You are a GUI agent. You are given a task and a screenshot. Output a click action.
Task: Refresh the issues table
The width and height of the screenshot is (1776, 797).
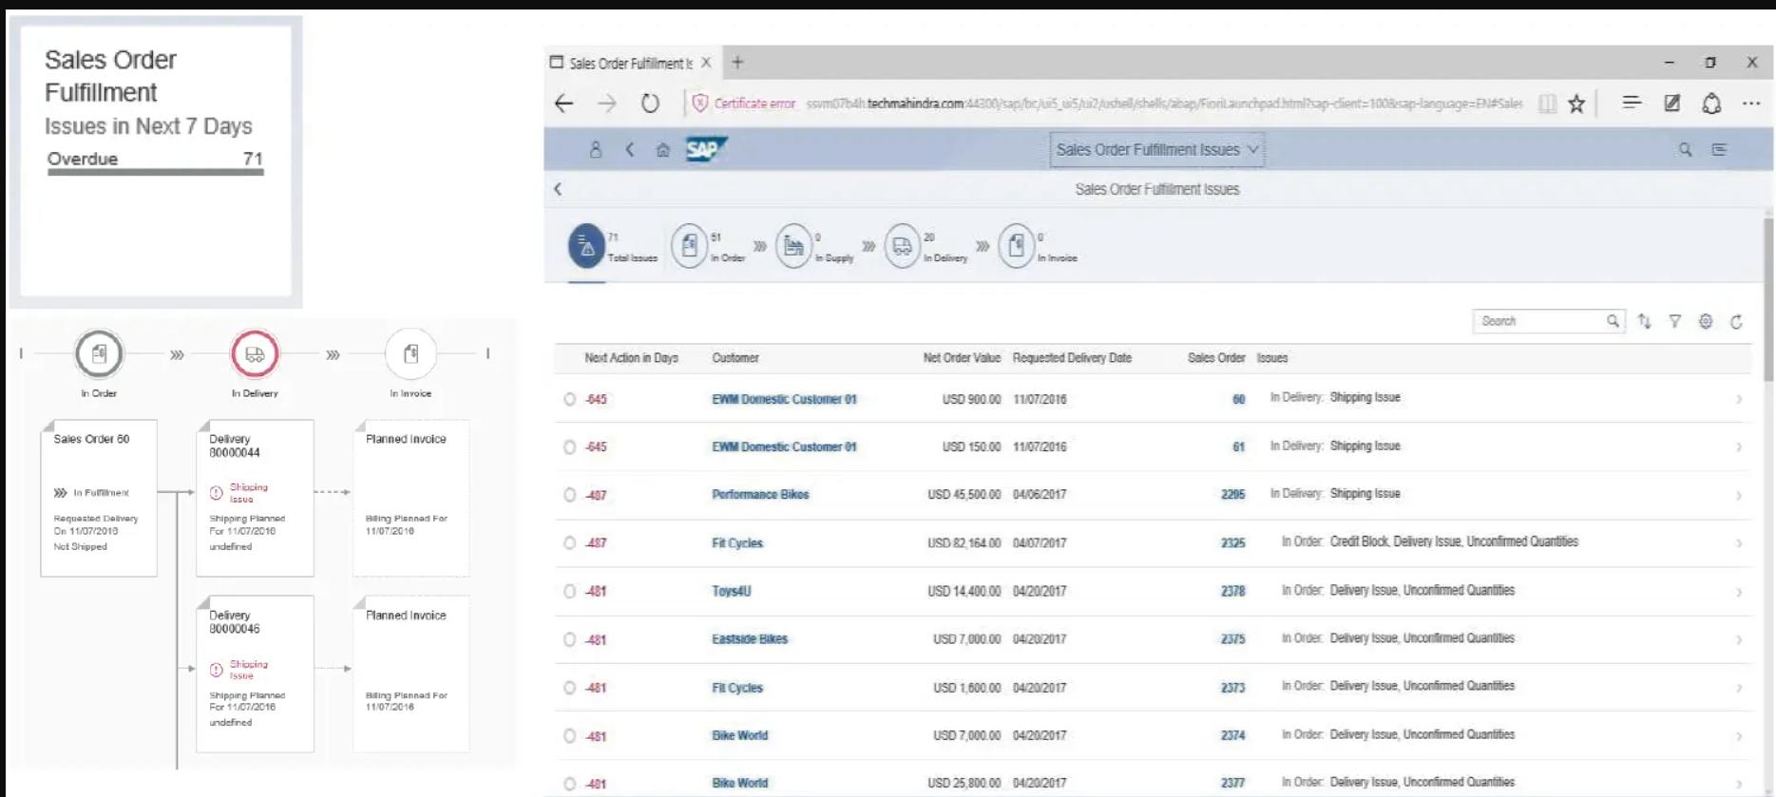1736,322
